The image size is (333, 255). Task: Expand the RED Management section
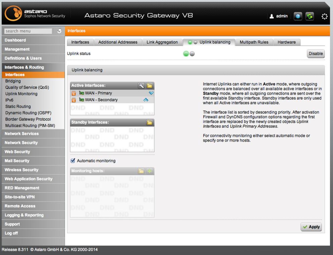(33, 188)
